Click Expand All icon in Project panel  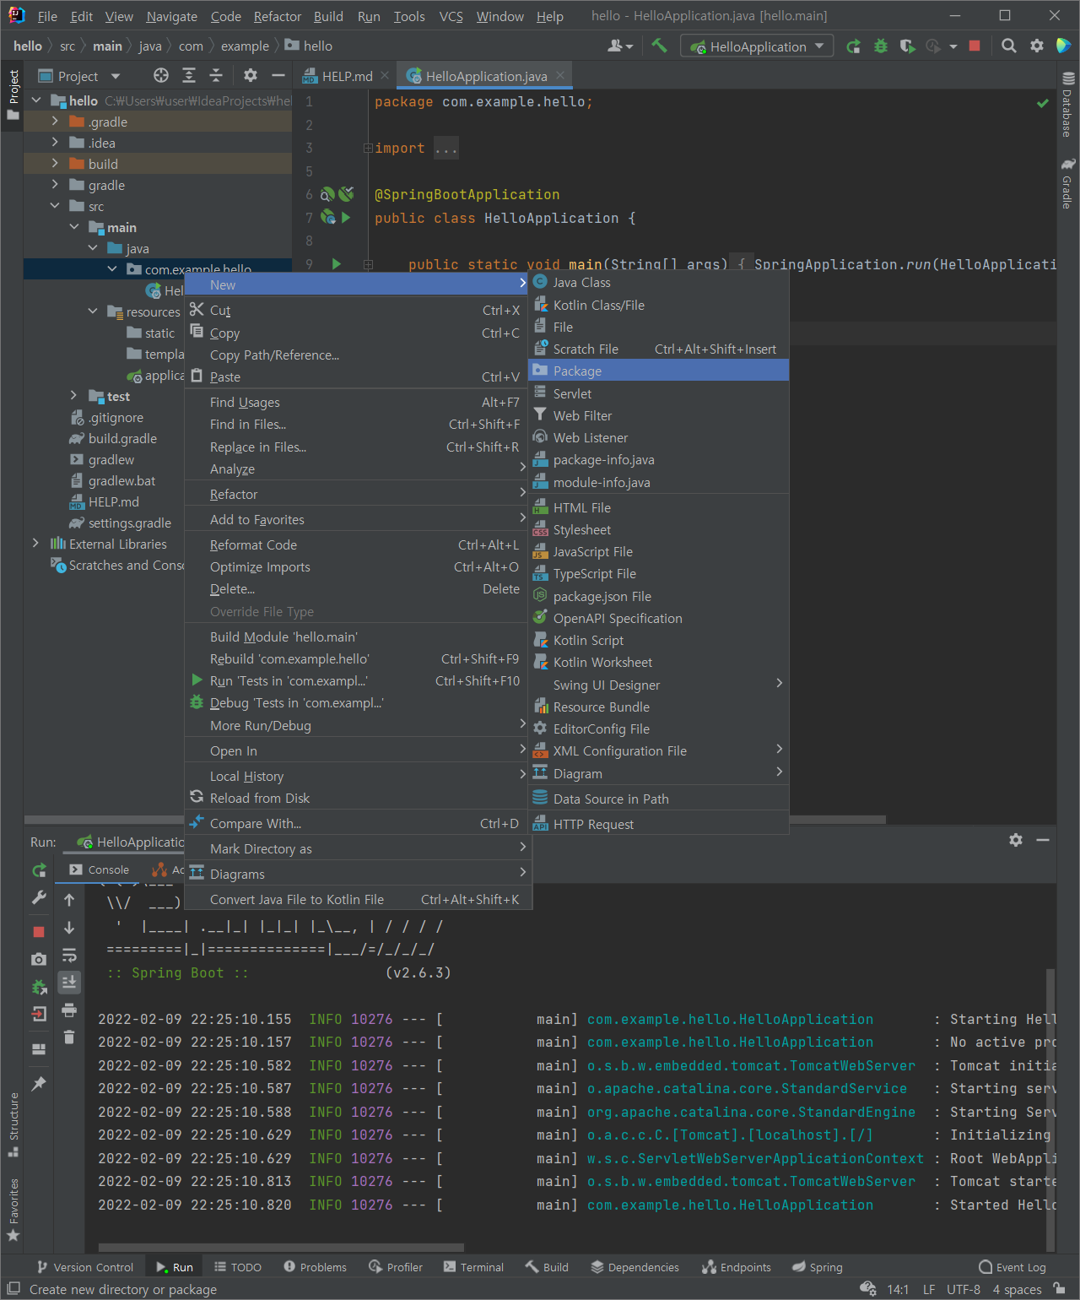point(189,76)
